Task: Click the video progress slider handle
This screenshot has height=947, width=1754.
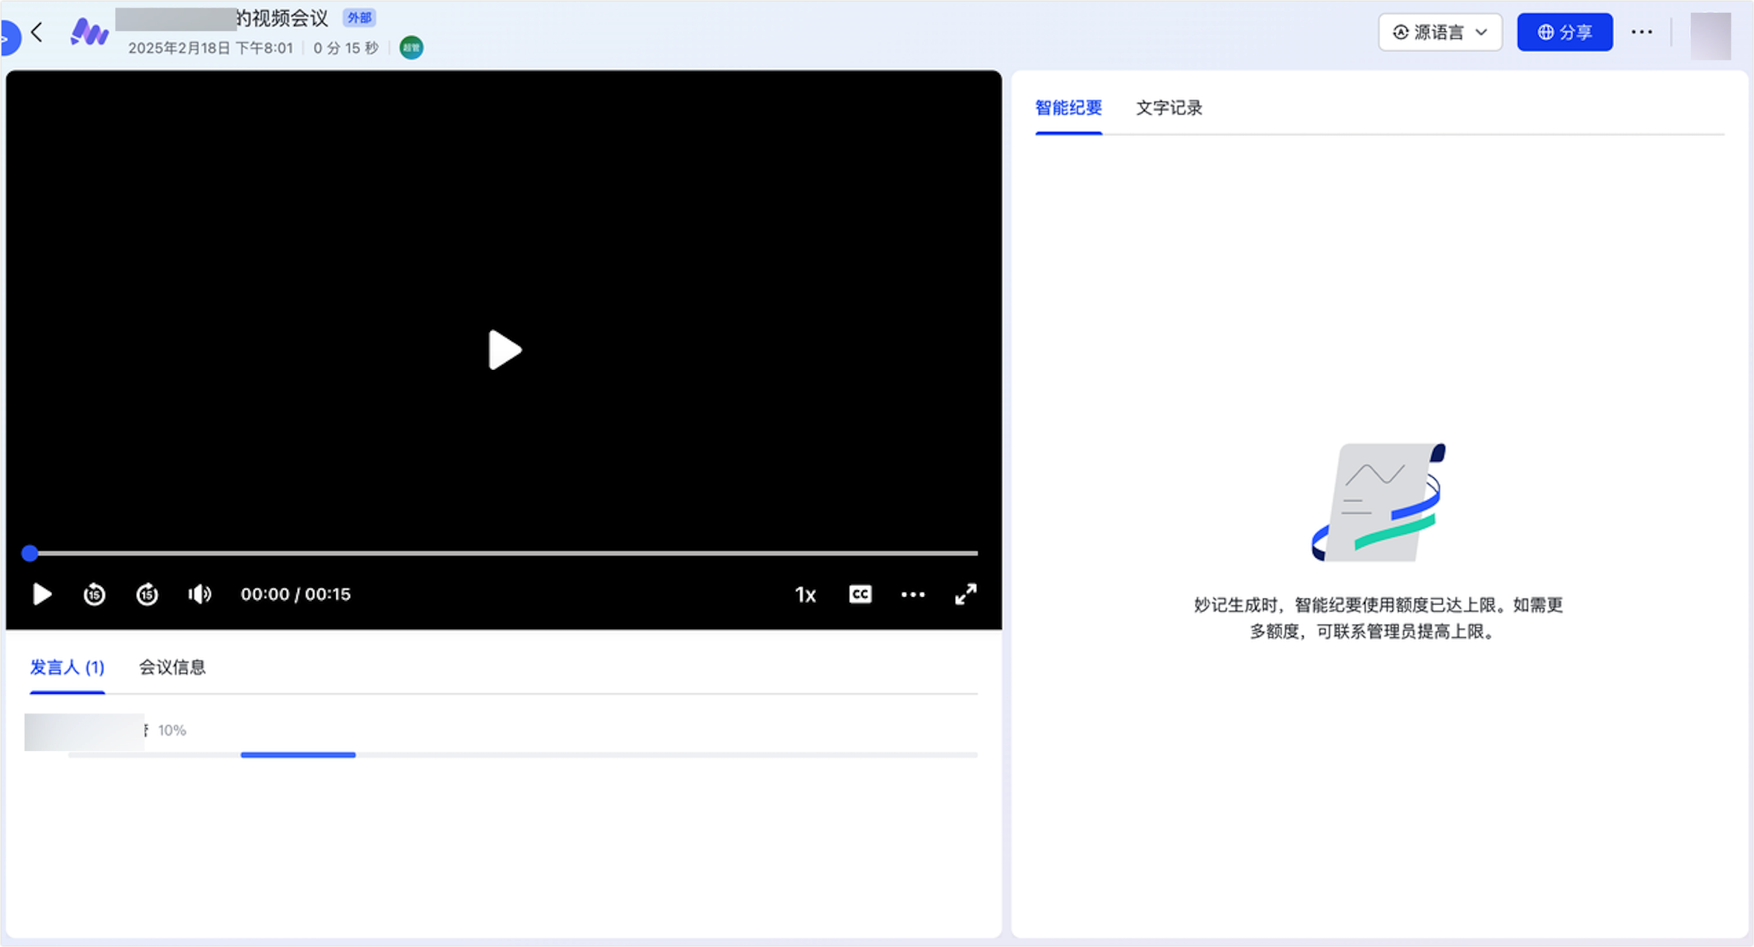Action: tap(30, 553)
